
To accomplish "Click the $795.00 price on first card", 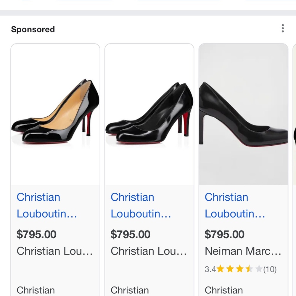I will tap(36, 234).
